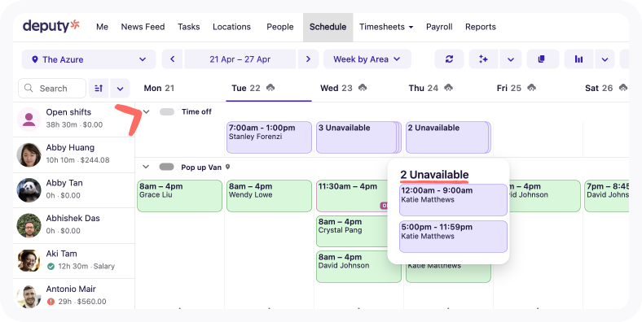Click Abby Tan's panda avatar
The image size is (642, 322).
coord(29,190)
